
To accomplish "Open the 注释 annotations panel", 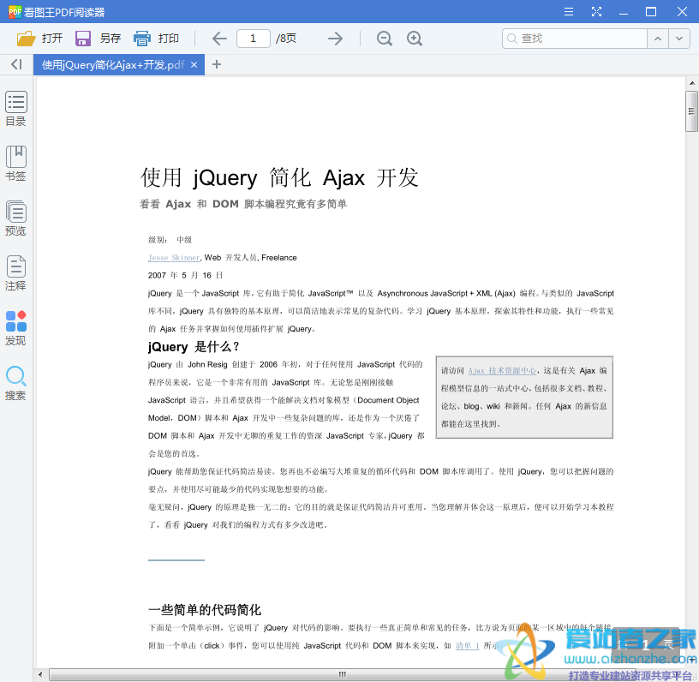I will coord(16,273).
